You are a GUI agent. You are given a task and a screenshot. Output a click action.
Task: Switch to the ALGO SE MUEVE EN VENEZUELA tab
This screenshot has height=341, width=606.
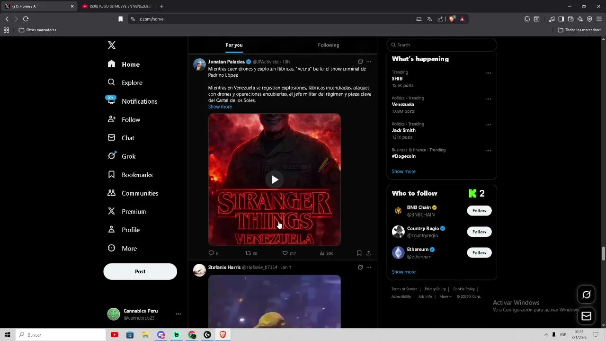[x=116, y=6]
